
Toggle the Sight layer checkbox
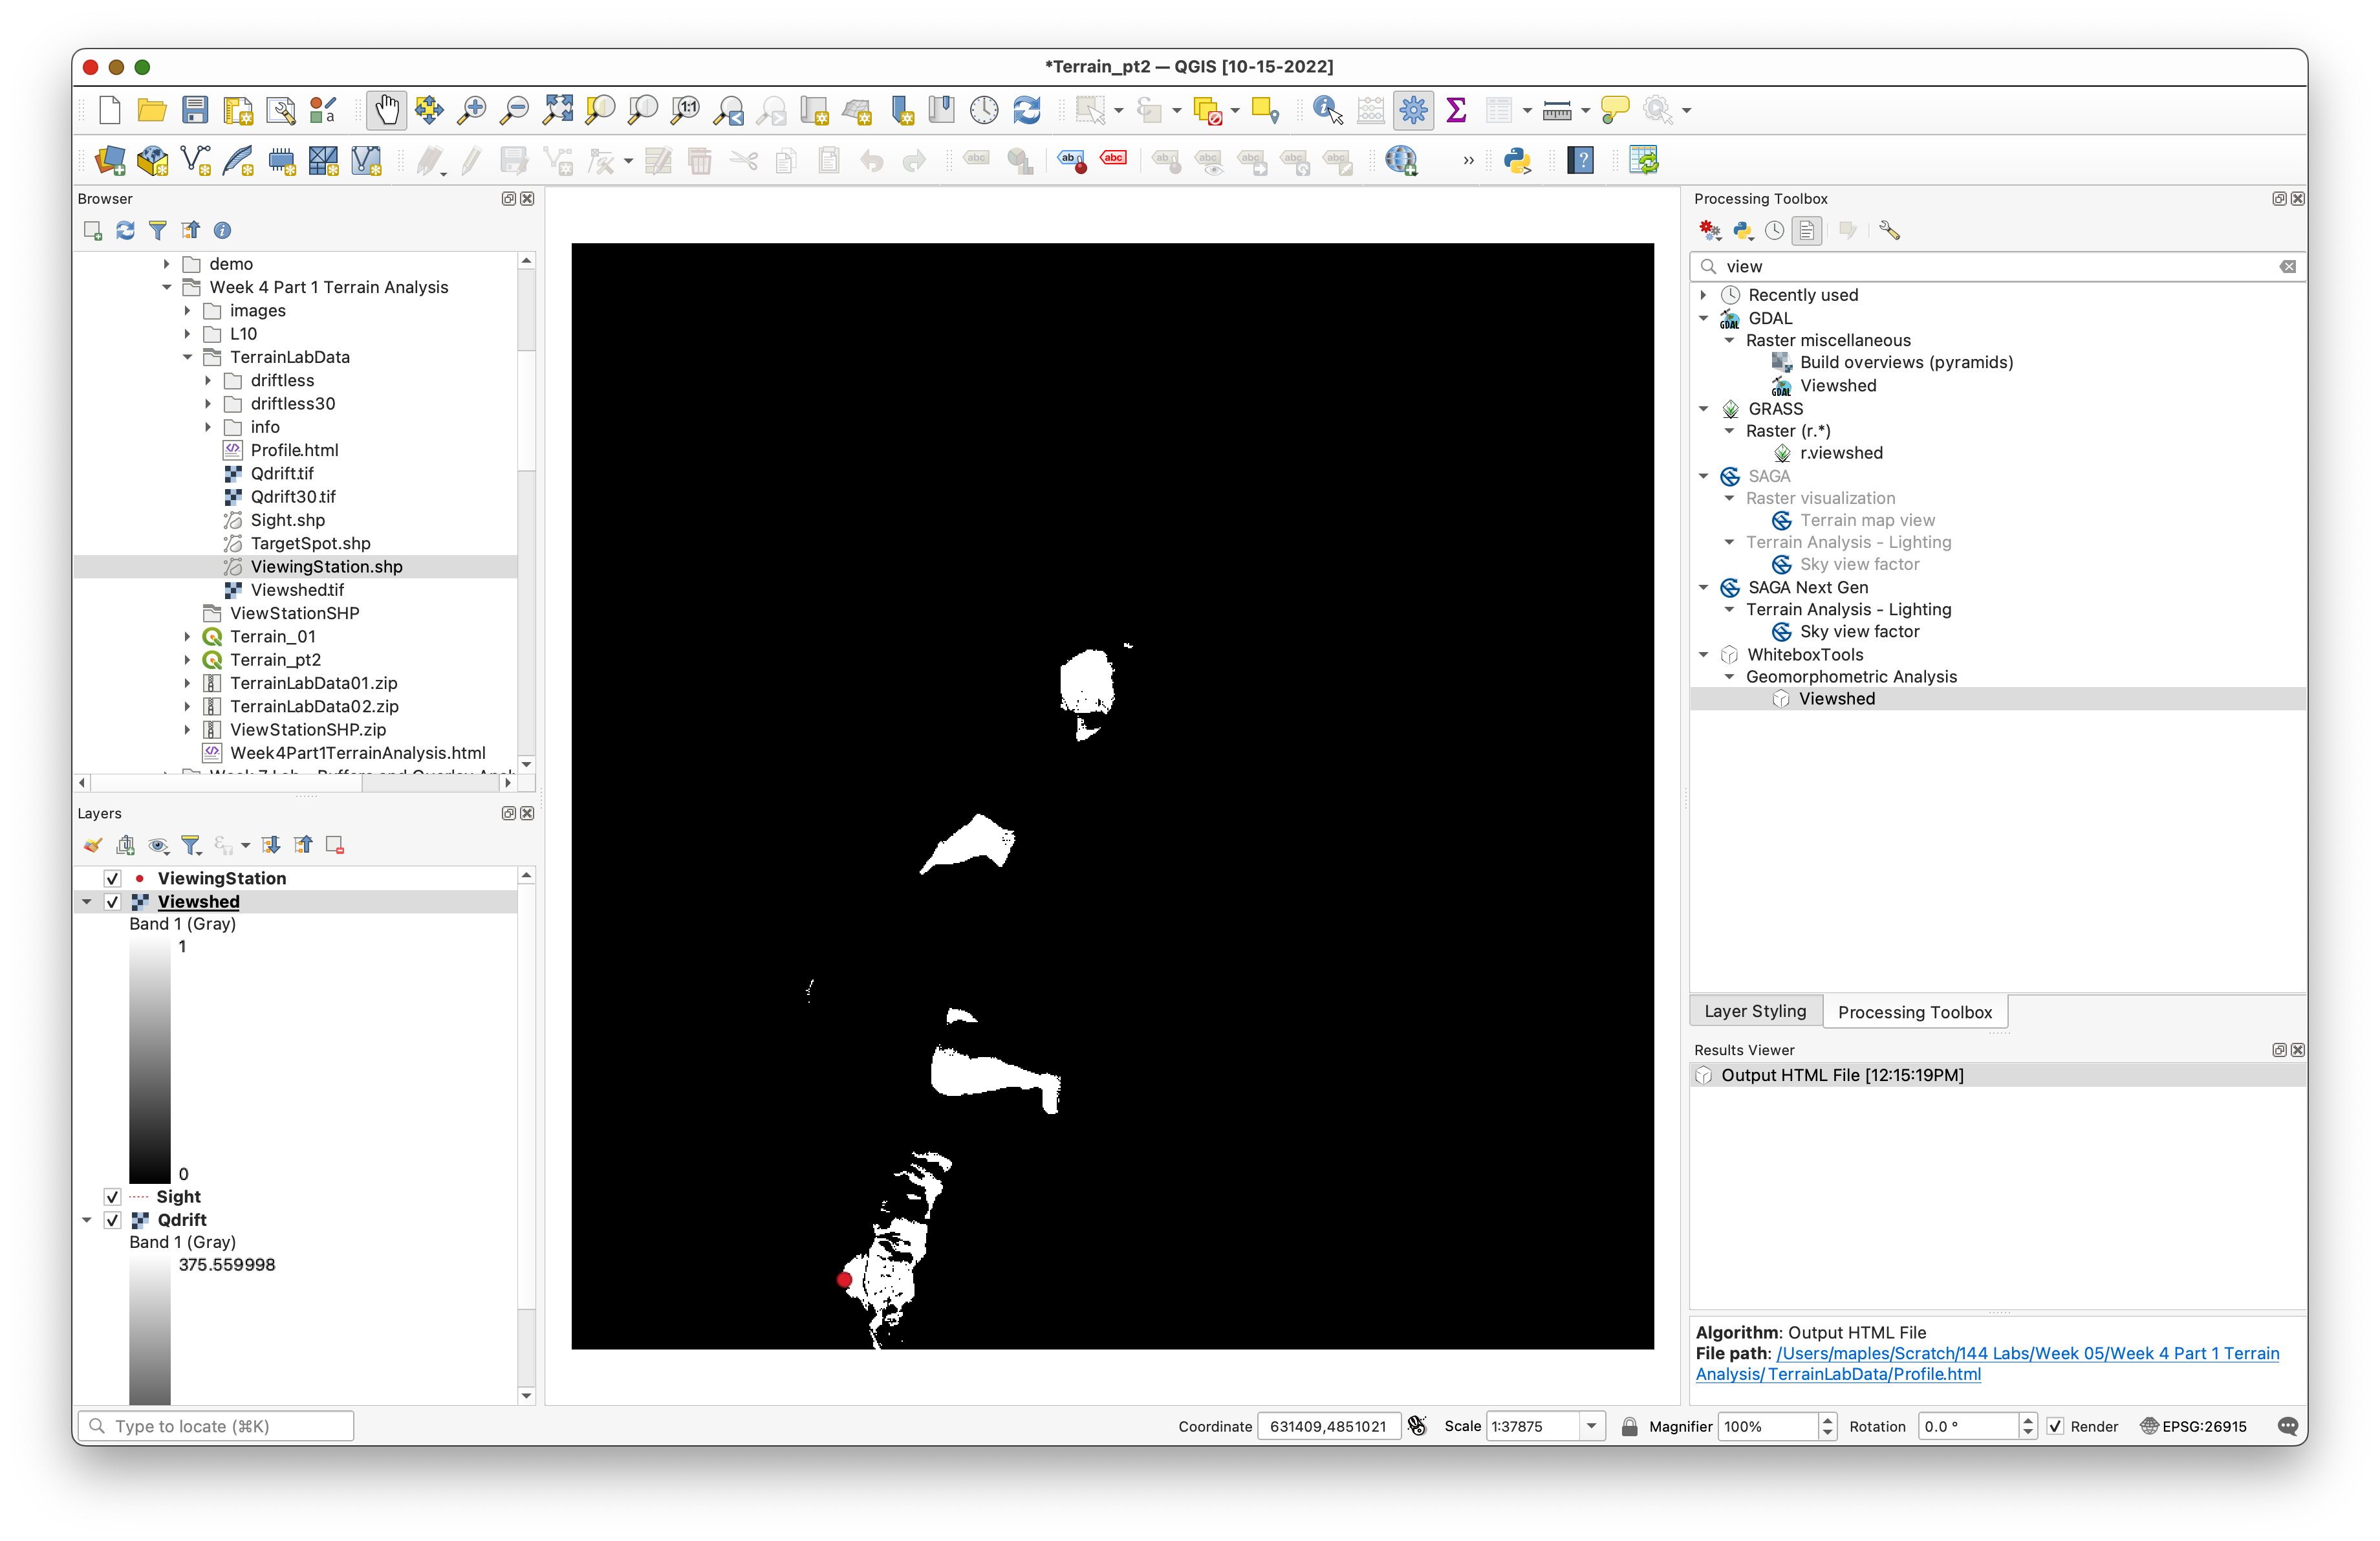(x=113, y=1197)
